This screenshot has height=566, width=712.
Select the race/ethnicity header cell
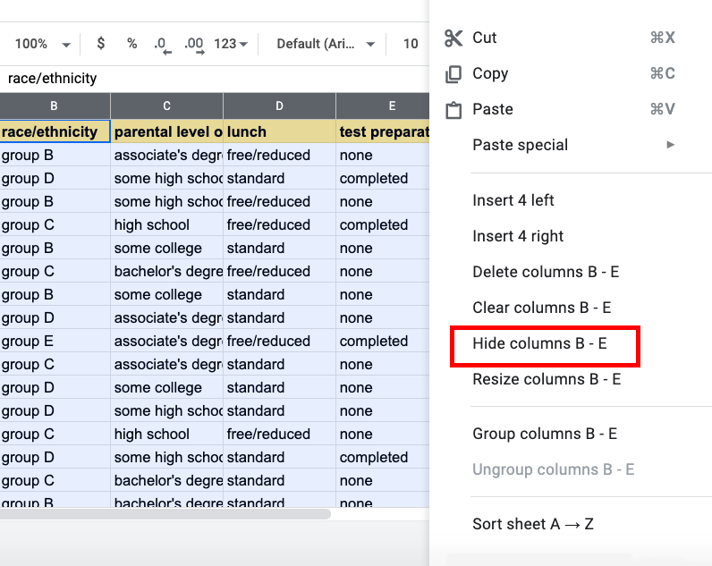[55, 131]
